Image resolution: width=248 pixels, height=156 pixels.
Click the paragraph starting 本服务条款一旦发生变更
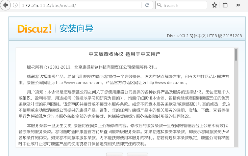[124, 134]
